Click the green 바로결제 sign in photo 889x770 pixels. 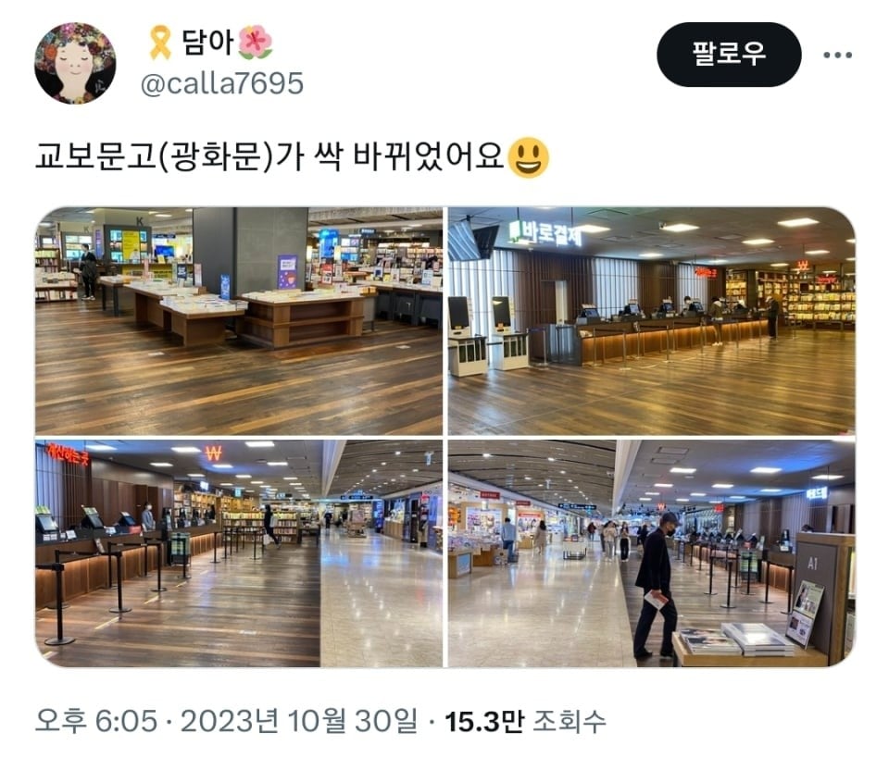pyautogui.click(x=545, y=233)
